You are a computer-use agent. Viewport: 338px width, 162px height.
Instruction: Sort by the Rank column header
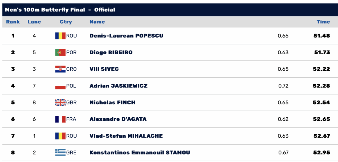coord(13,22)
